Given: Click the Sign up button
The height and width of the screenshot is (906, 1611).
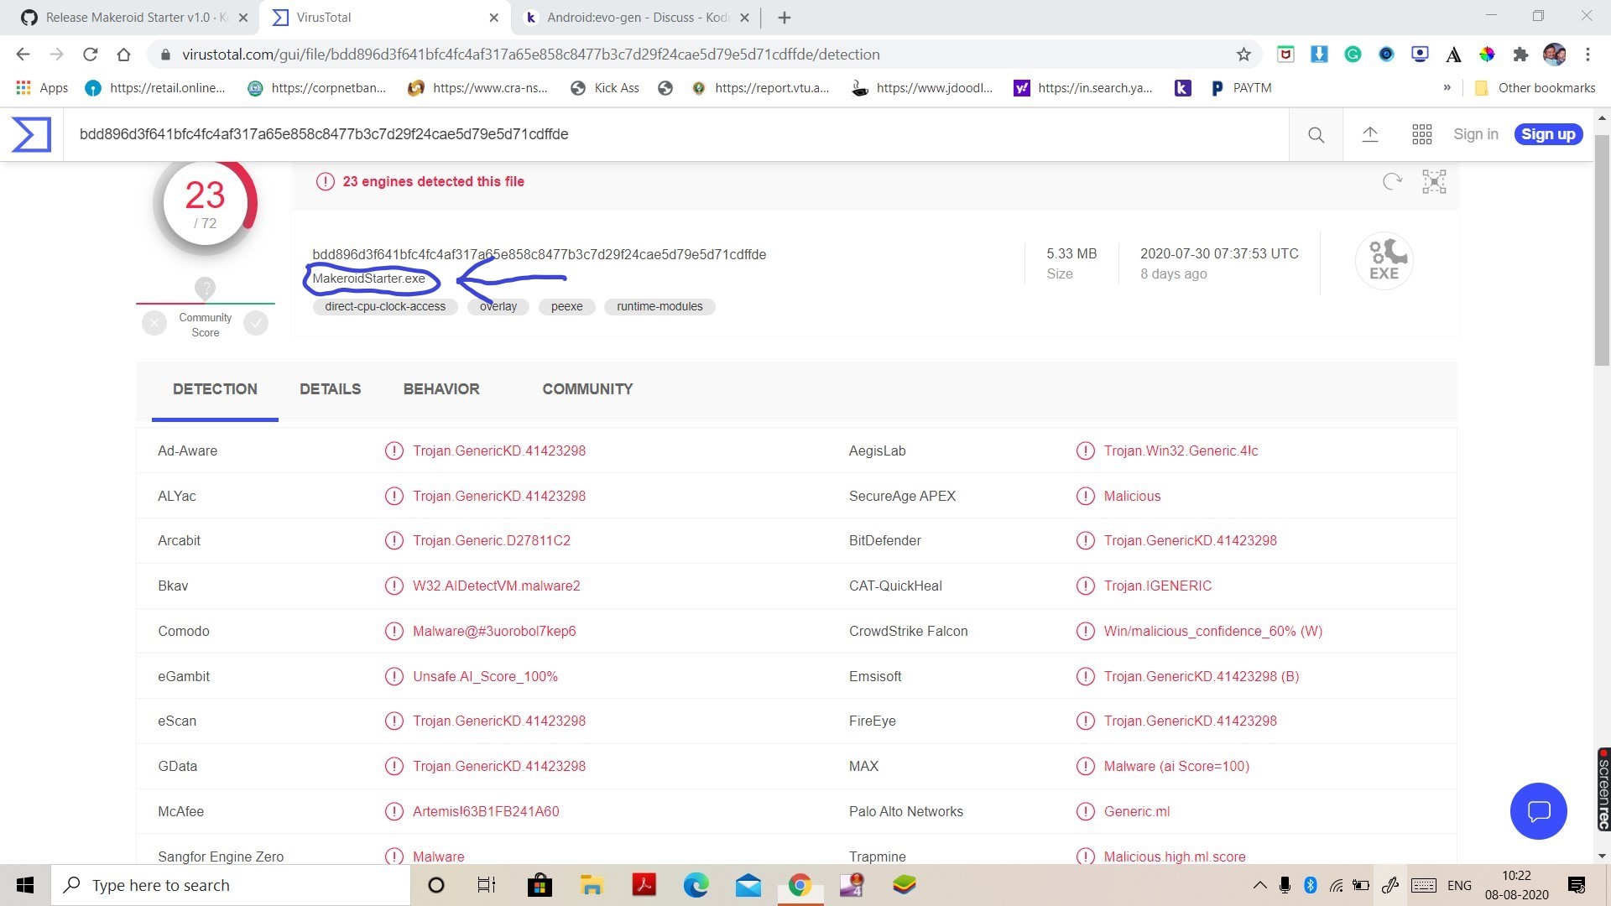Looking at the screenshot, I should pos(1547,134).
